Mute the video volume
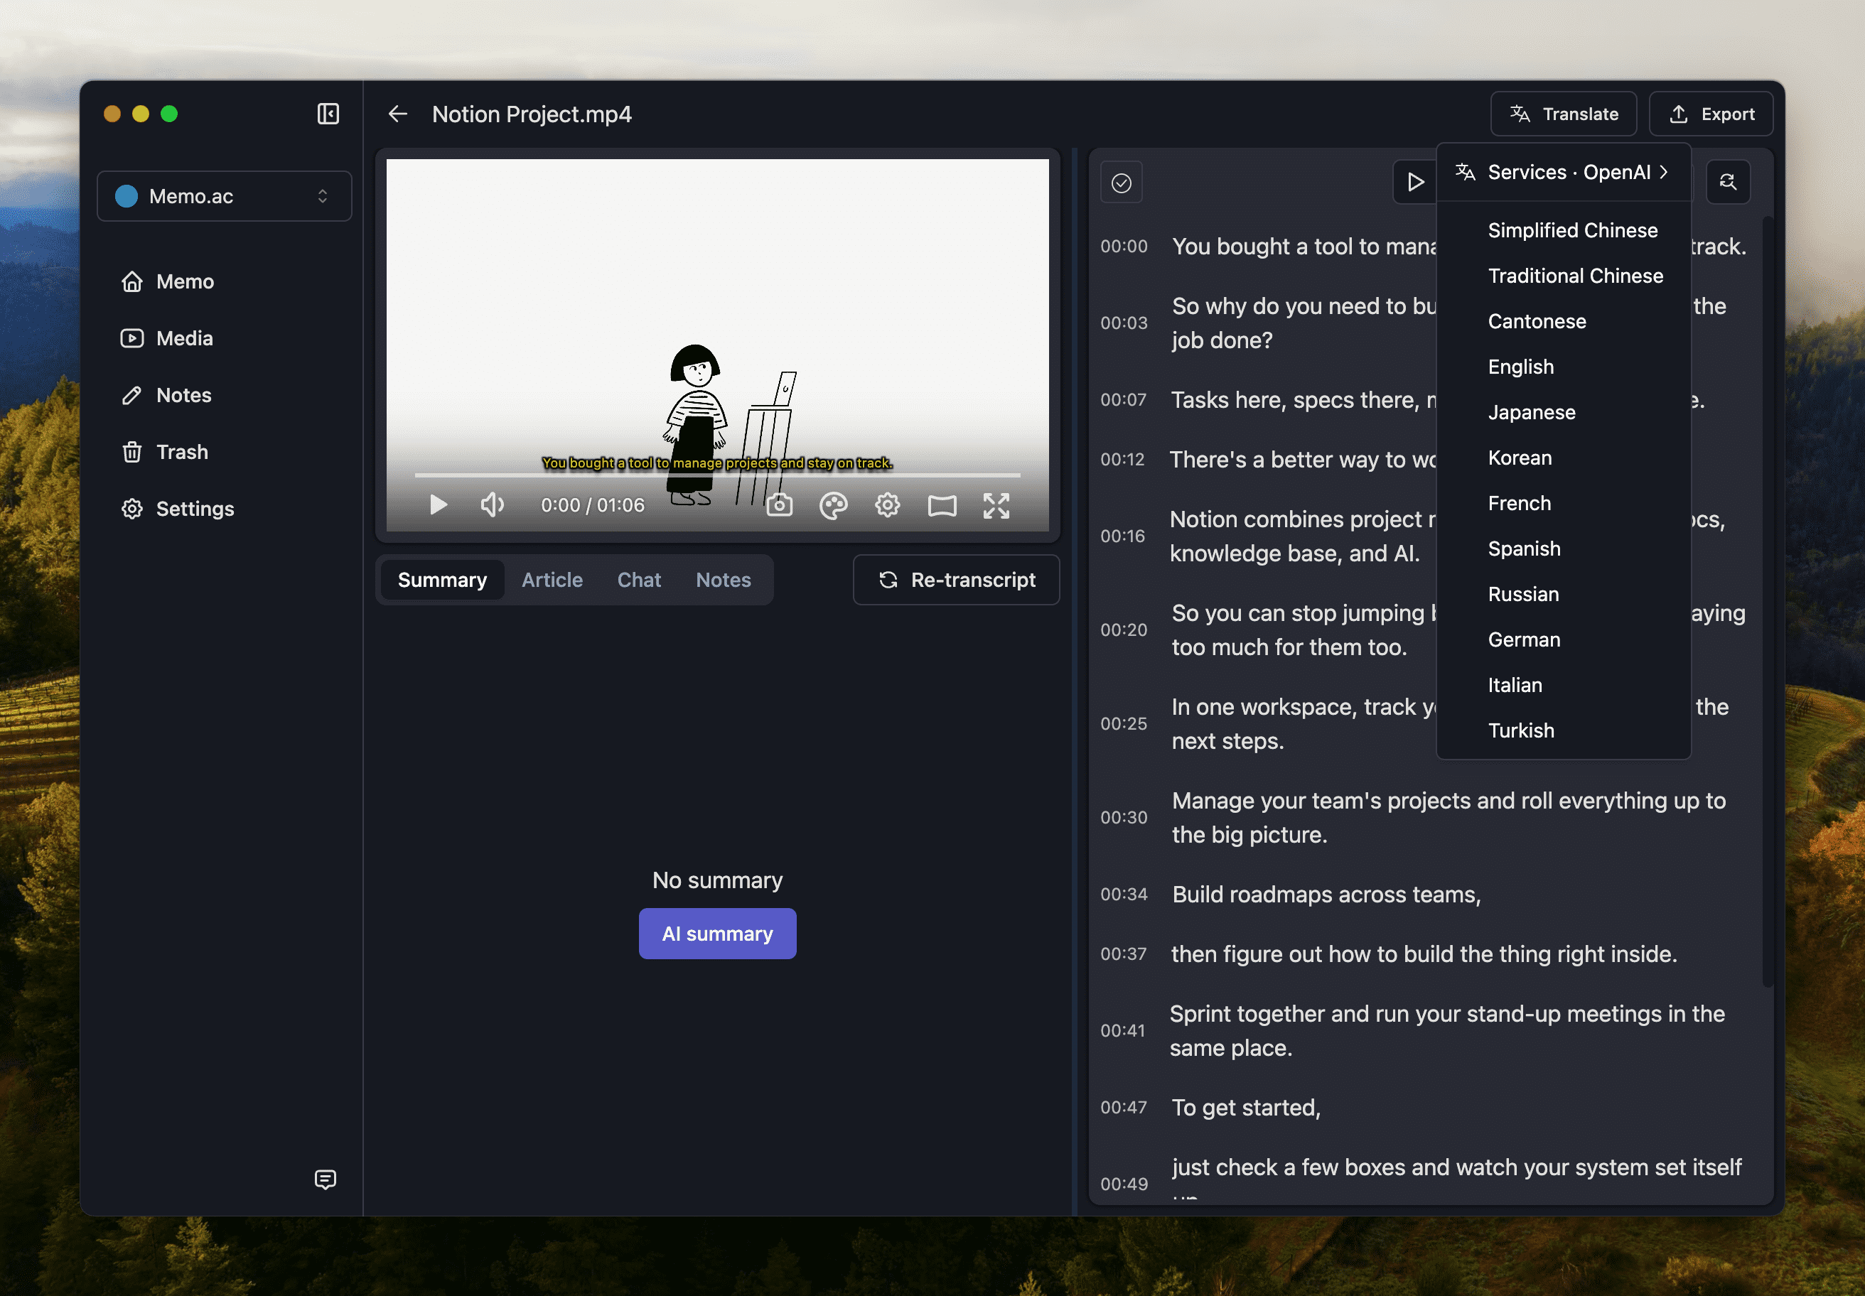 [x=493, y=505]
